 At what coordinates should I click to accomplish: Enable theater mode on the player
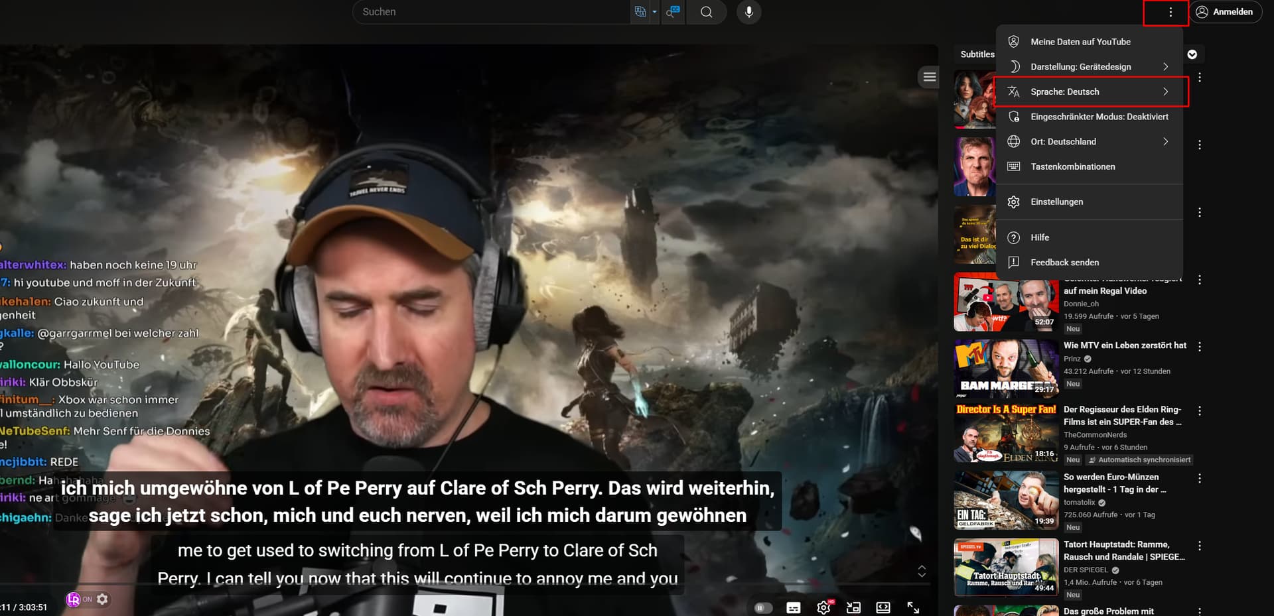883,607
